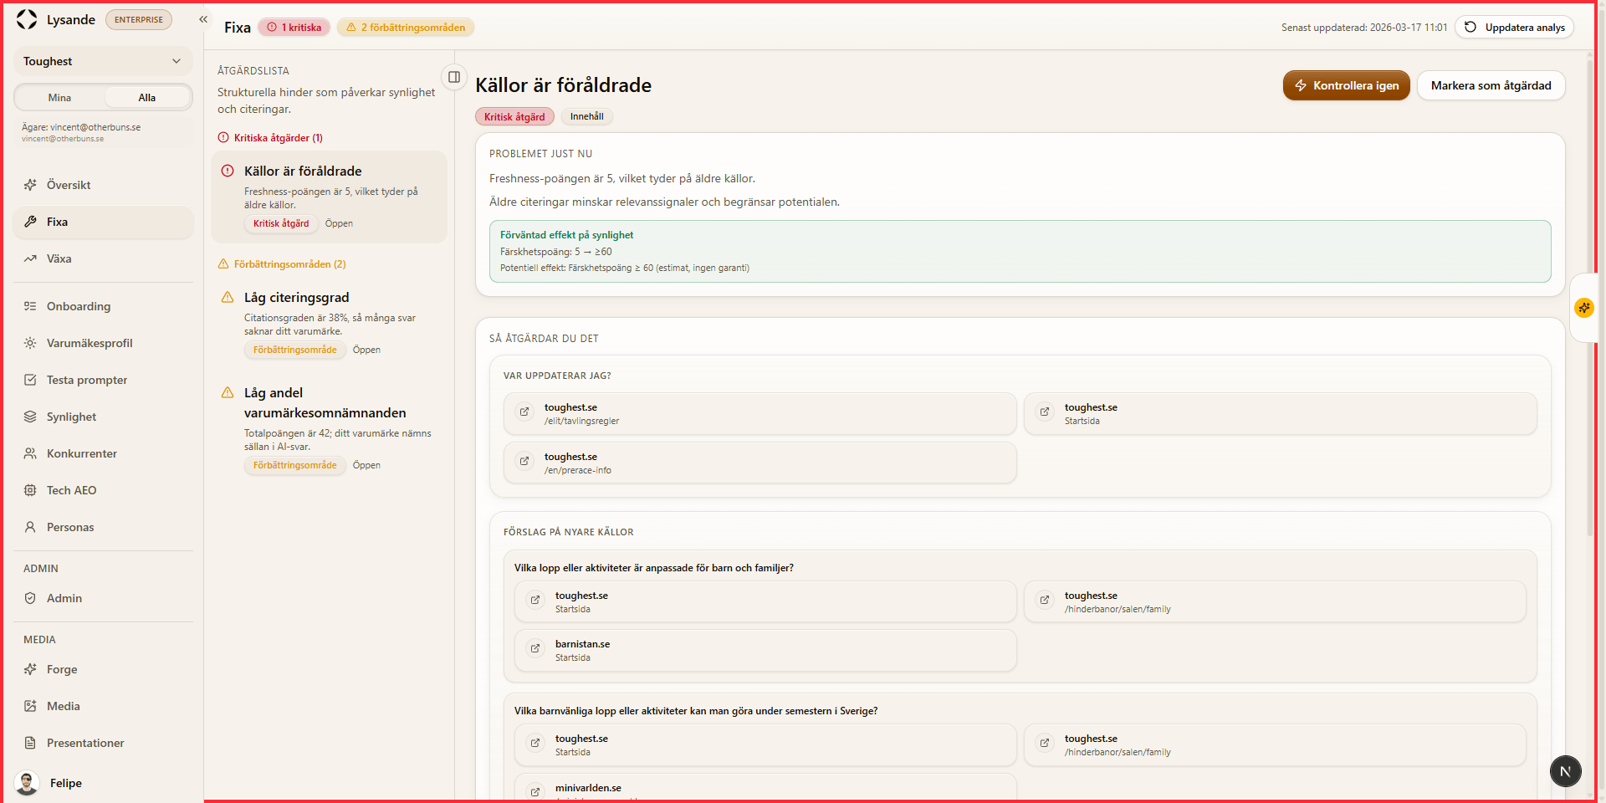Image resolution: width=1606 pixels, height=803 pixels.
Task: Open Varumärkesprofil page
Action: pyautogui.click(x=104, y=343)
